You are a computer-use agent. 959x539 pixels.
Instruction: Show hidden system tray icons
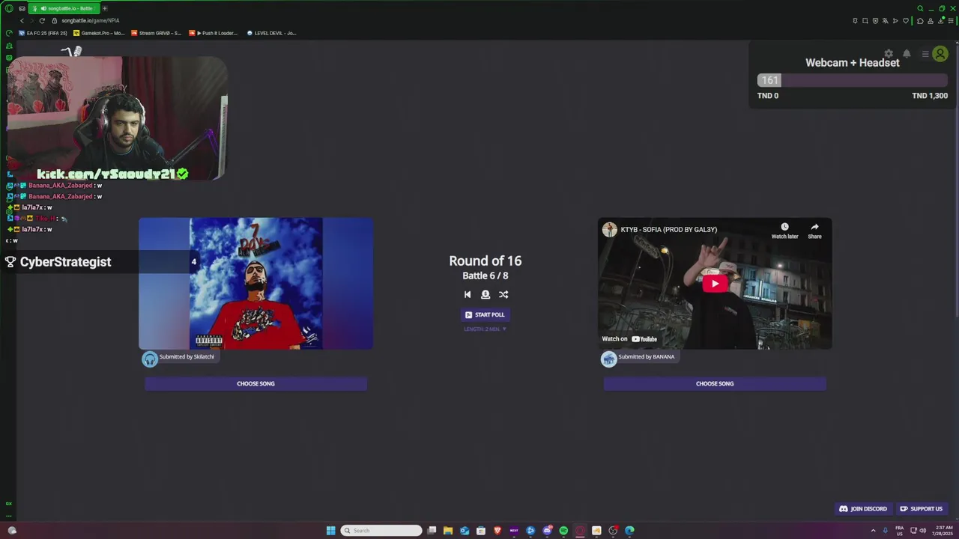873,531
